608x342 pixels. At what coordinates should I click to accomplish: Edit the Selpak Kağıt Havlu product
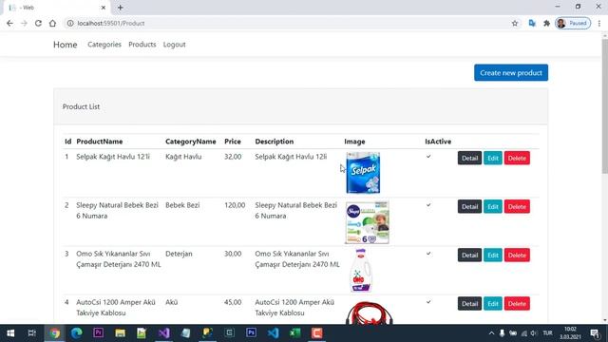pyautogui.click(x=493, y=159)
